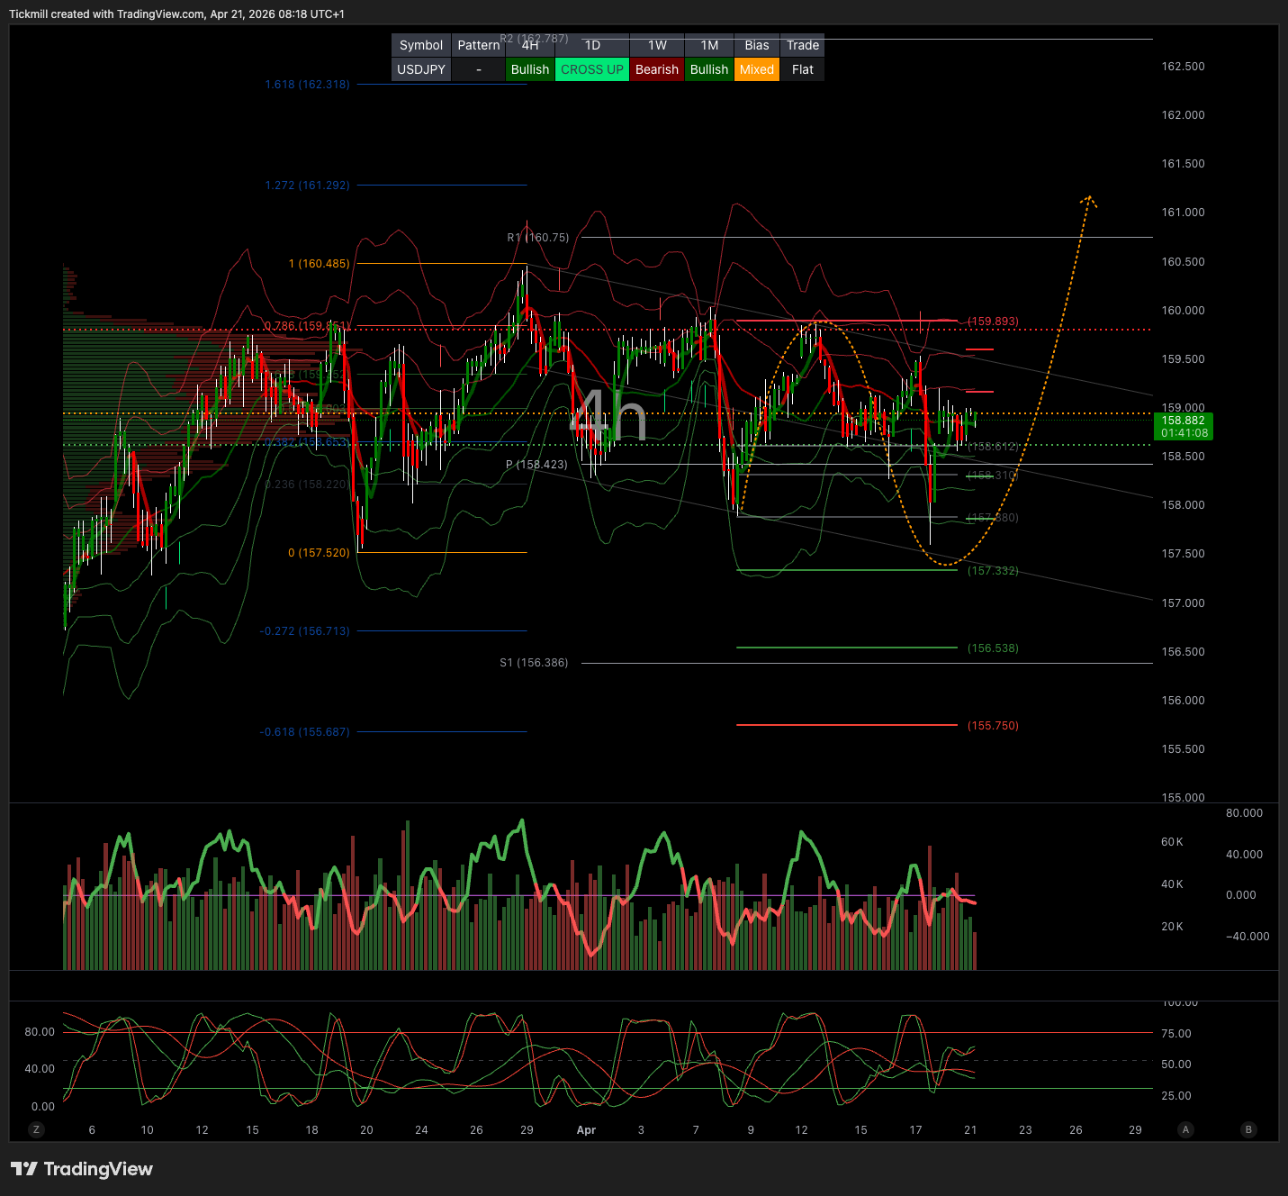Click the R1 (160.75) pivot label
The width and height of the screenshot is (1288, 1196).
click(x=538, y=238)
